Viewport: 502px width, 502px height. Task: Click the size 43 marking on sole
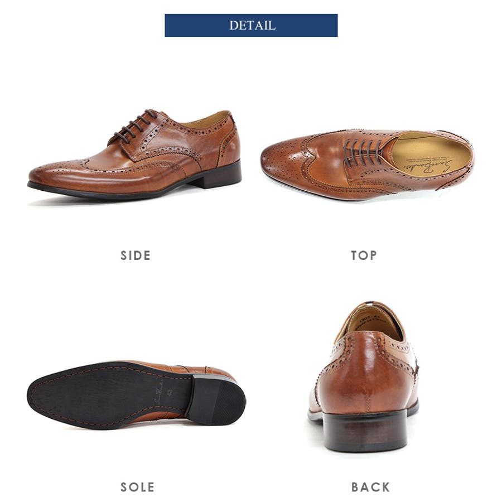tap(170, 393)
